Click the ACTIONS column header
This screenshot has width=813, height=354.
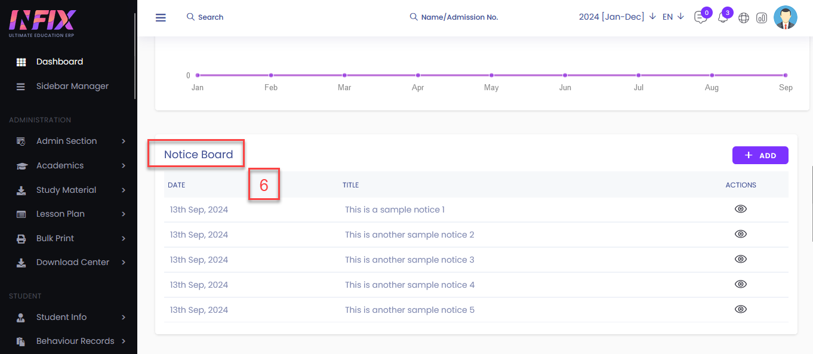pos(741,185)
